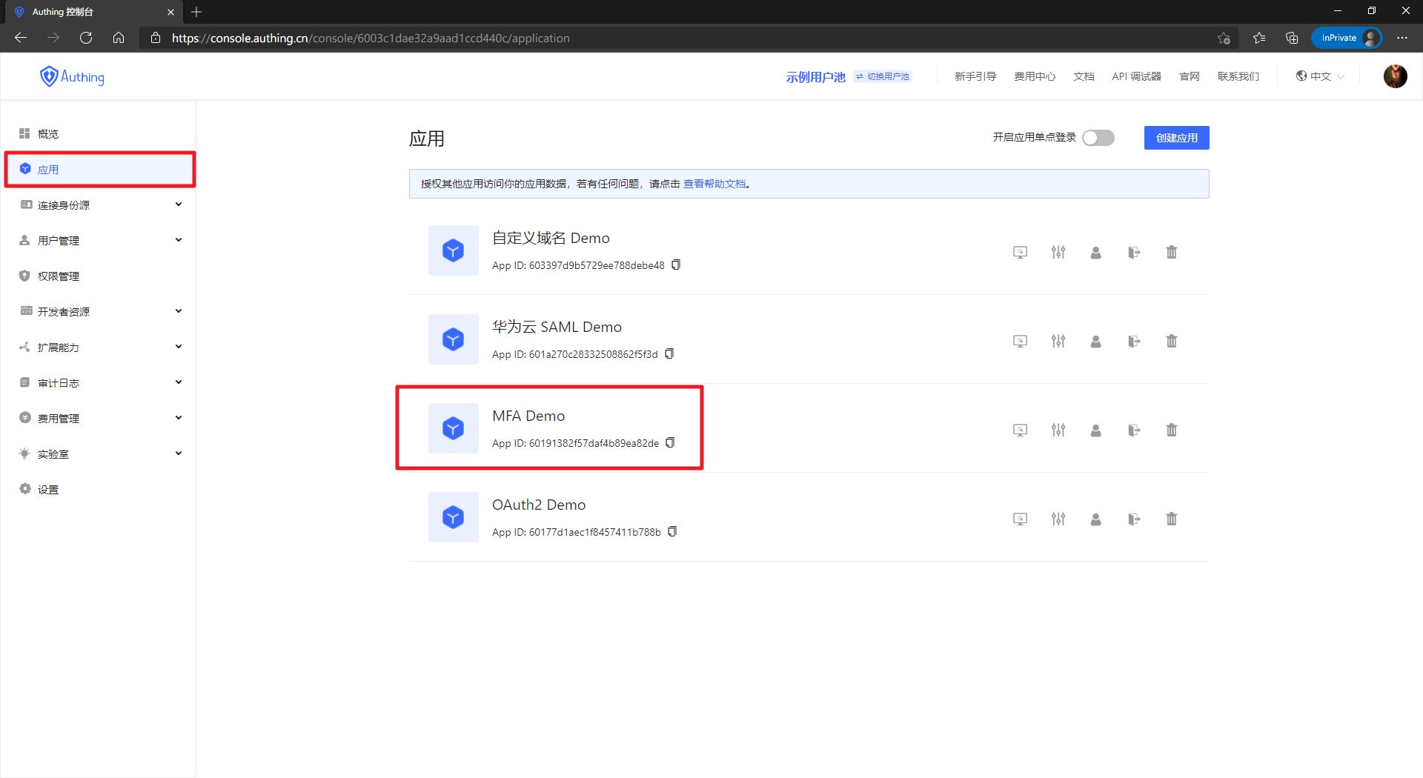Screen dimensions: 1423x778
Task: Click the MFA Demo app thumbnail icon
Action: (x=454, y=428)
